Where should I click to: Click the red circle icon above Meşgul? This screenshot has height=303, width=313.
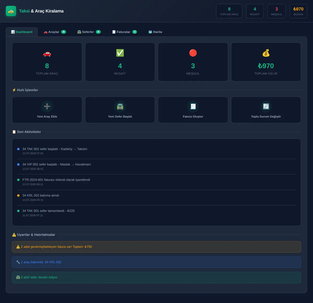[x=193, y=53]
